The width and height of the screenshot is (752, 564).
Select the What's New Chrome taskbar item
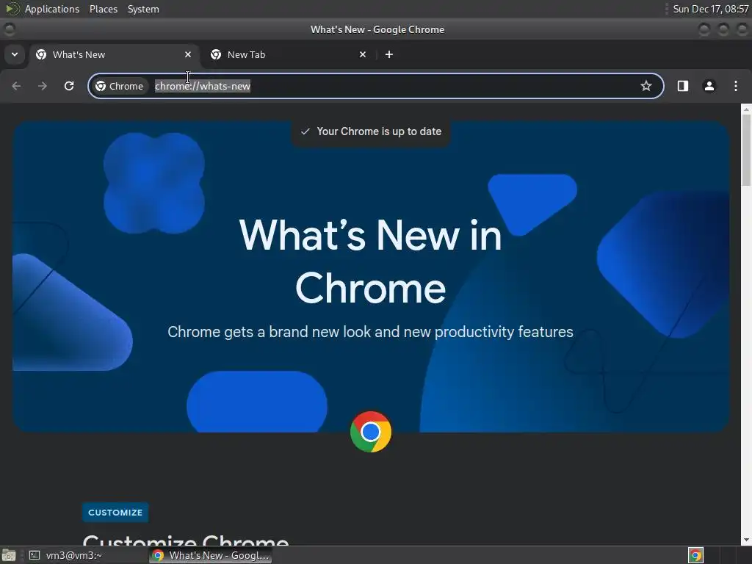[211, 555]
